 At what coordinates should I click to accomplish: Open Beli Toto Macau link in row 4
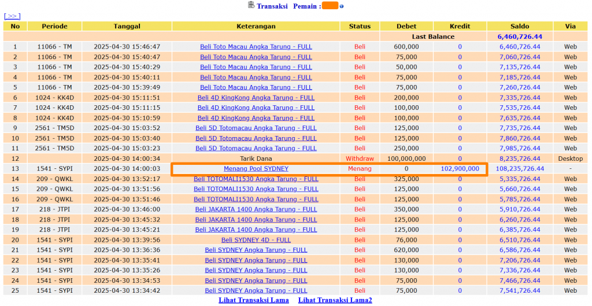point(256,77)
